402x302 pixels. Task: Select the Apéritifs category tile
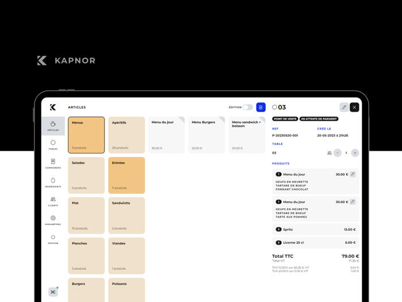pos(127,135)
